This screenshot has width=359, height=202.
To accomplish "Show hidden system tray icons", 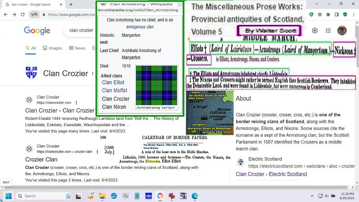I will click(312, 196).
